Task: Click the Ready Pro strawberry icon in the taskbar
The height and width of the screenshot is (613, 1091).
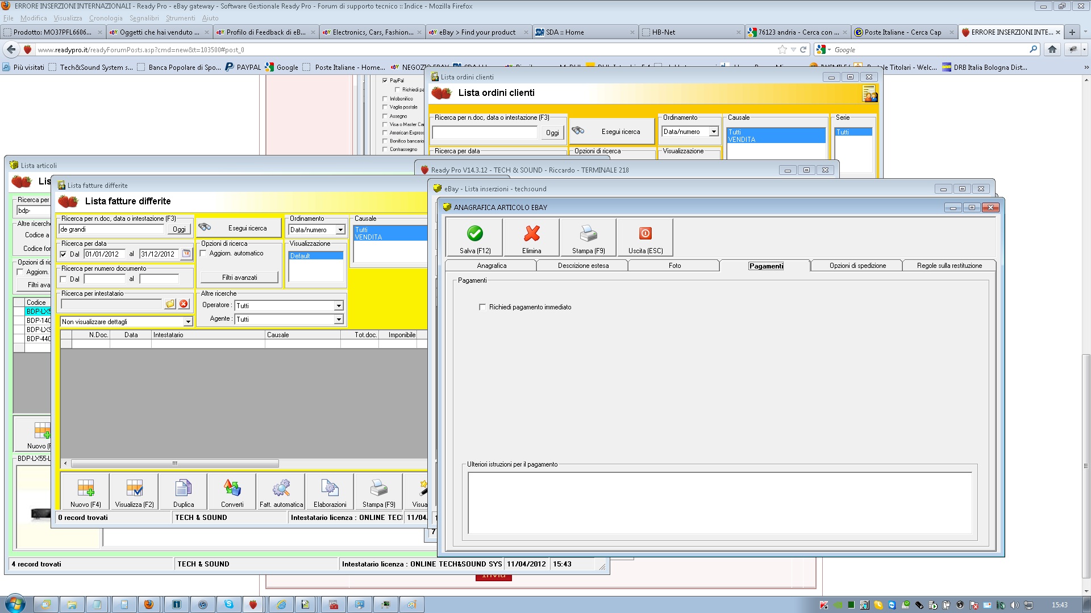Action: [x=253, y=604]
